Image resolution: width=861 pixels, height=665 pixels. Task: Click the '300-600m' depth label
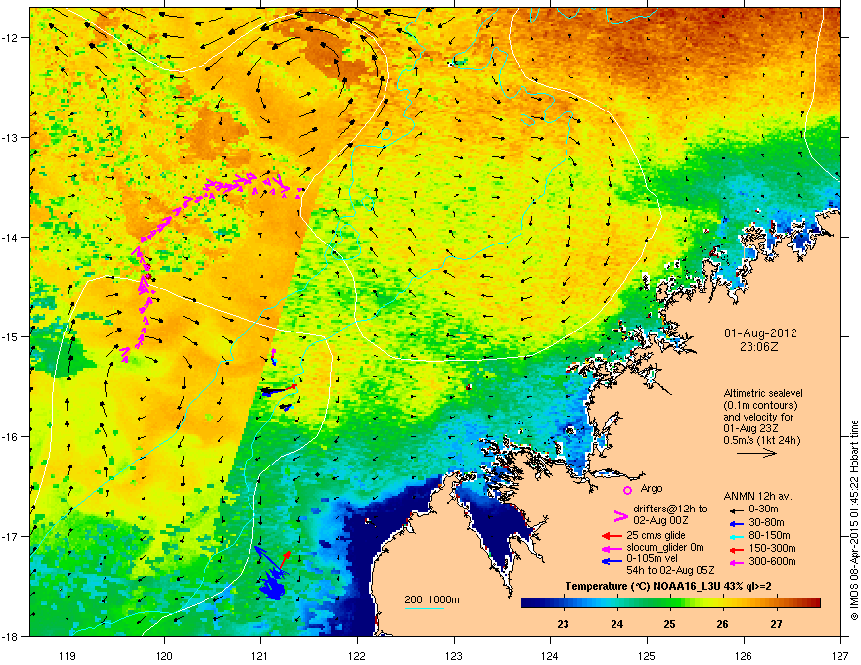pos(773,561)
